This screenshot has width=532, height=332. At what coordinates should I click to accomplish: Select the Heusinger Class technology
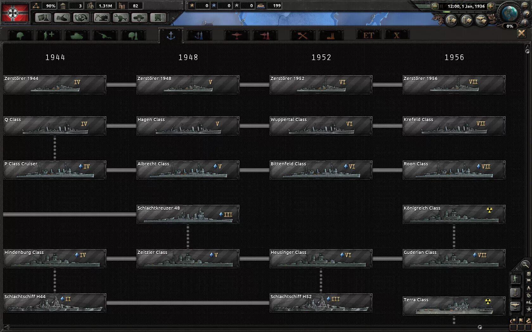click(321, 258)
